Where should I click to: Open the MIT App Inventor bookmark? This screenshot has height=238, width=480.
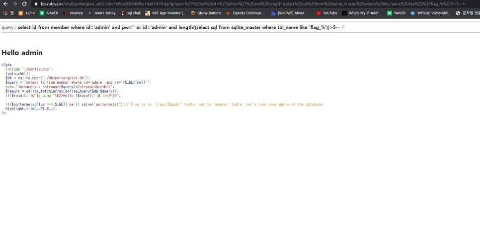[x=165, y=13]
